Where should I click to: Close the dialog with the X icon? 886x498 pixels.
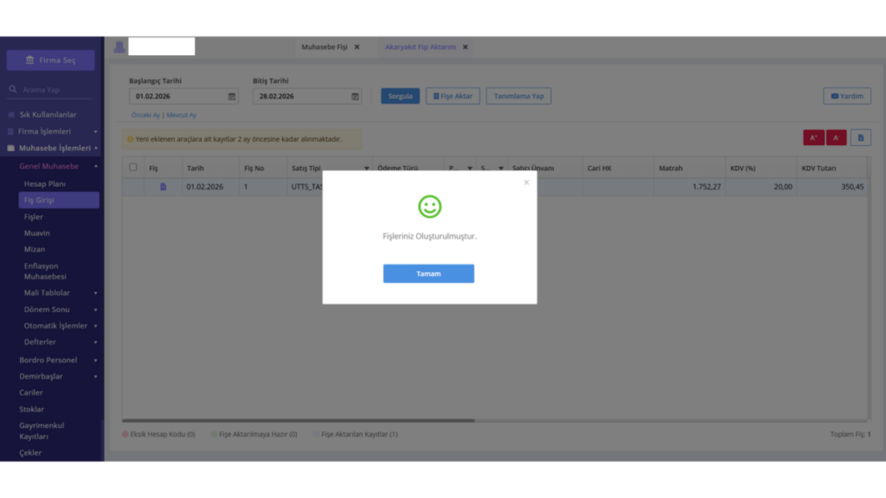coord(526,182)
